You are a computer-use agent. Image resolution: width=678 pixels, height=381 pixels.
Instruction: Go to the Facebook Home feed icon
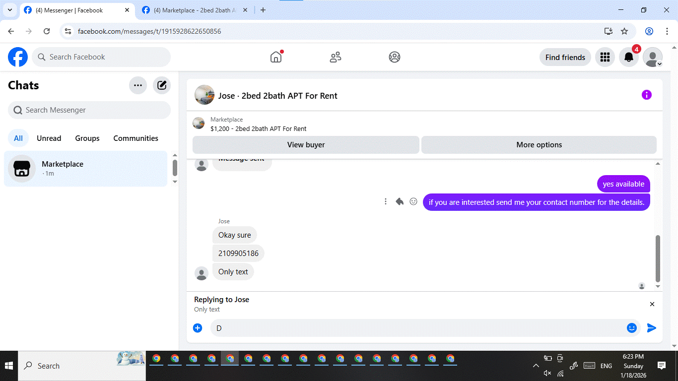(276, 57)
